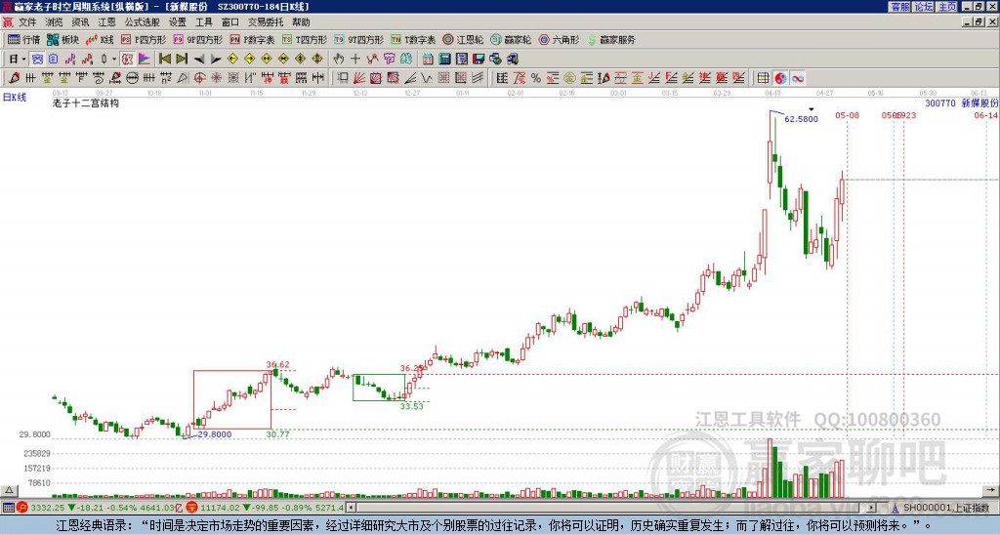
Task: Click the zigzag wave line icon
Action: coord(372,59)
